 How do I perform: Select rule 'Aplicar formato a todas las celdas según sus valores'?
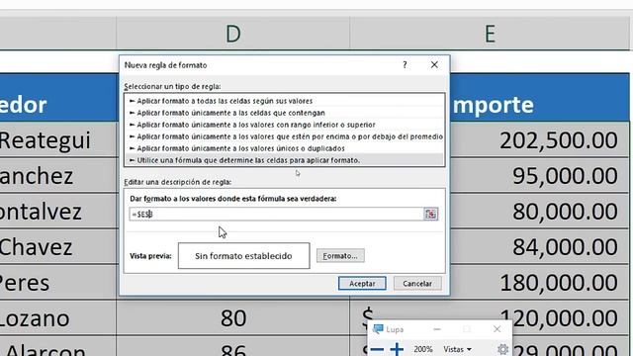pyautogui.click(x=284, y=101)
